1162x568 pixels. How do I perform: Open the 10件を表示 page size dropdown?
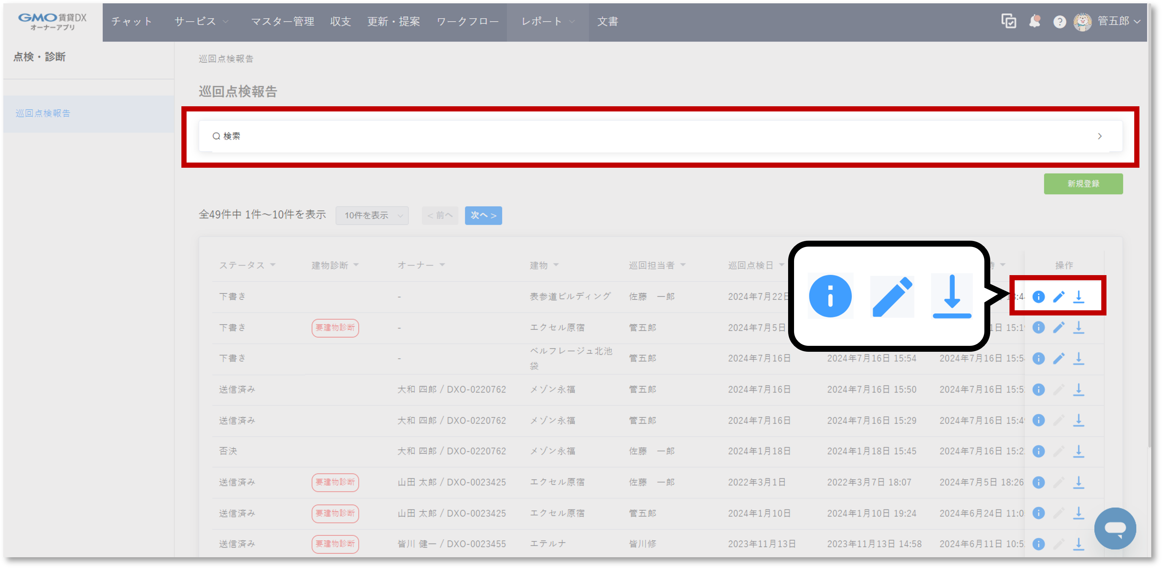tap(372, 215)
